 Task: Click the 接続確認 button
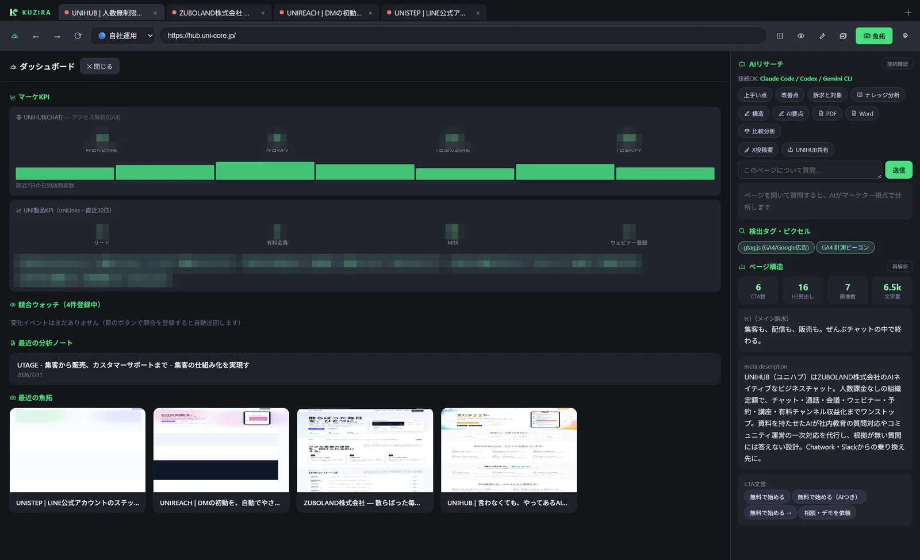point(897,64)
